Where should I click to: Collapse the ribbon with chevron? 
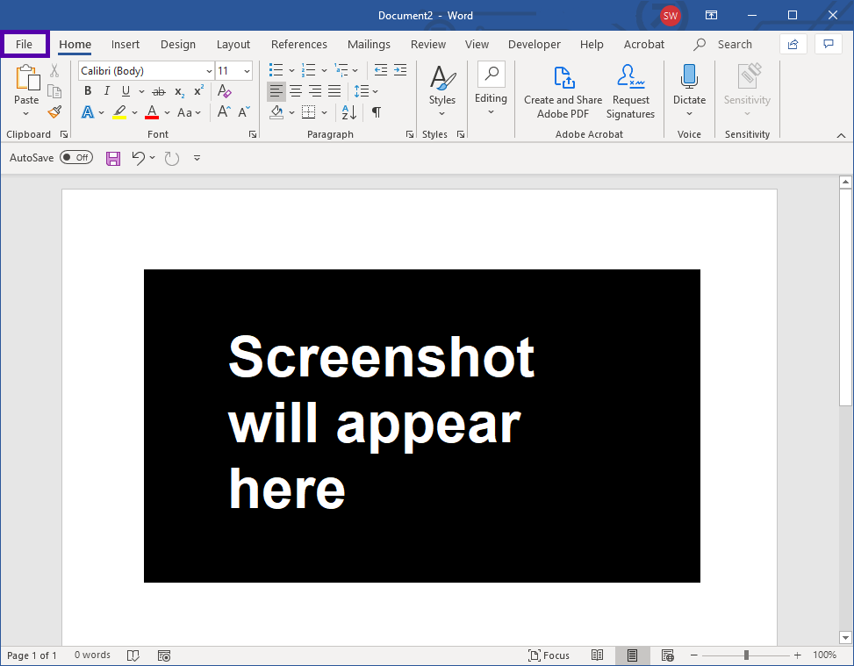click(x=841, y=135)
